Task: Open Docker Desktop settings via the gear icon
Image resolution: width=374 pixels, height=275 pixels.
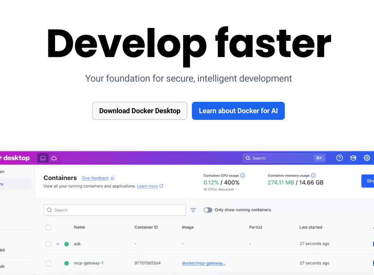Action: pos(367,158)
